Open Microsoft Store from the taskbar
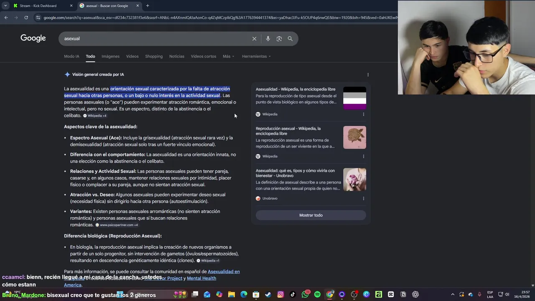 point(256,294)
